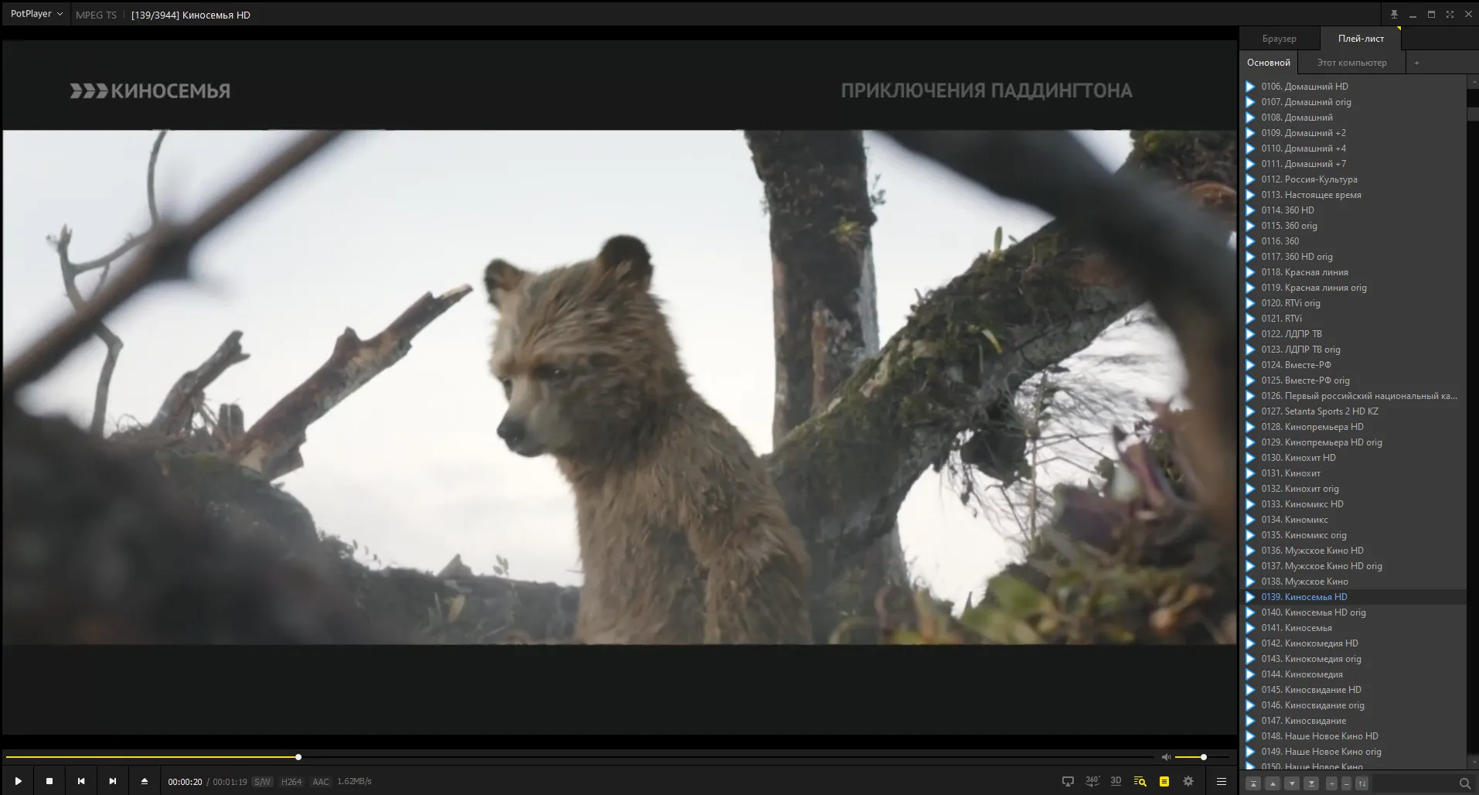
Task: Open the chapter/bookmark search icon
Action: coord(1140,781)
